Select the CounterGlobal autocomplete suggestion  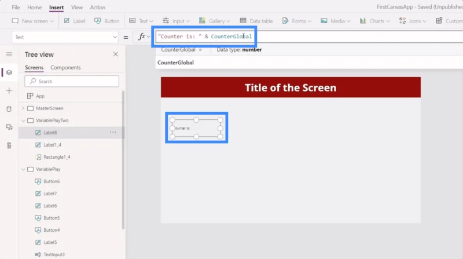pyautogui.click(x=175, y=63)
